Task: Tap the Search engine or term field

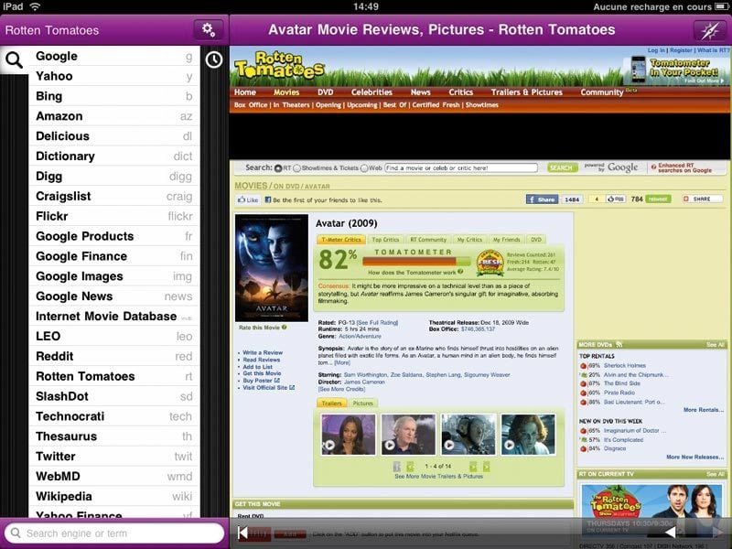Action: [x=114, y=533]
